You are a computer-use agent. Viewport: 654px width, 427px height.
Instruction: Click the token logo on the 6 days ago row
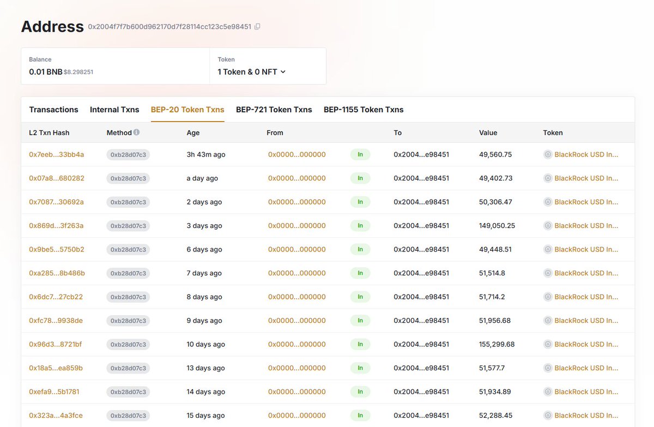pyautogui.click(x=548, y=249)
